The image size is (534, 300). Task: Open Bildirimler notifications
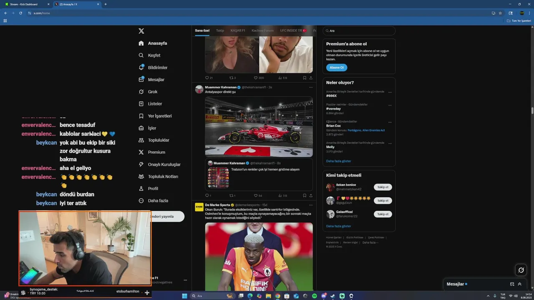[153, 67]
